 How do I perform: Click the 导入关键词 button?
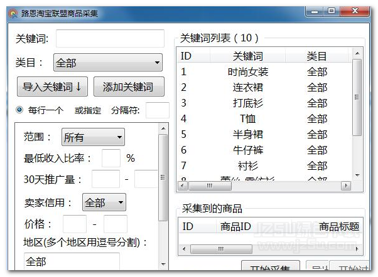52,86
